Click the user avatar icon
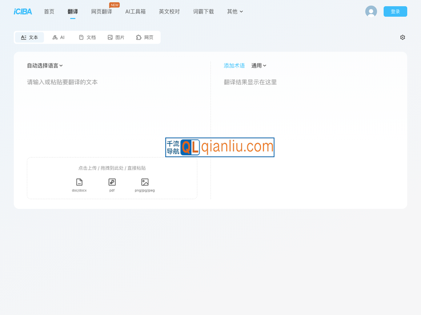 tap(372, 11)
